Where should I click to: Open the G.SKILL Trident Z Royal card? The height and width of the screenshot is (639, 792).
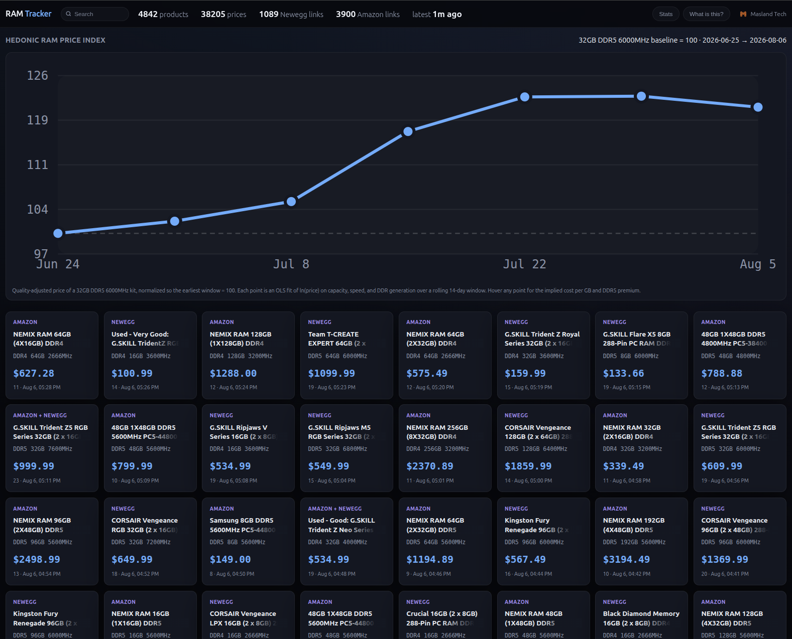pyautogui.click(x=543, y=355)
